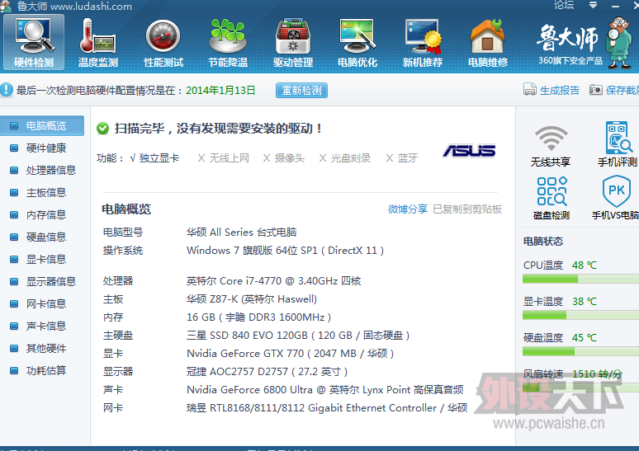Open the 温度监测 temperature monitor
The width and height of the screenshot is (639, 451).
point(98,42)
